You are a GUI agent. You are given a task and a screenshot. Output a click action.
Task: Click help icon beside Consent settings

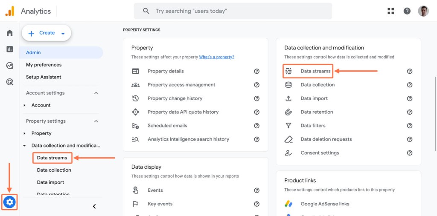[409, 153]
